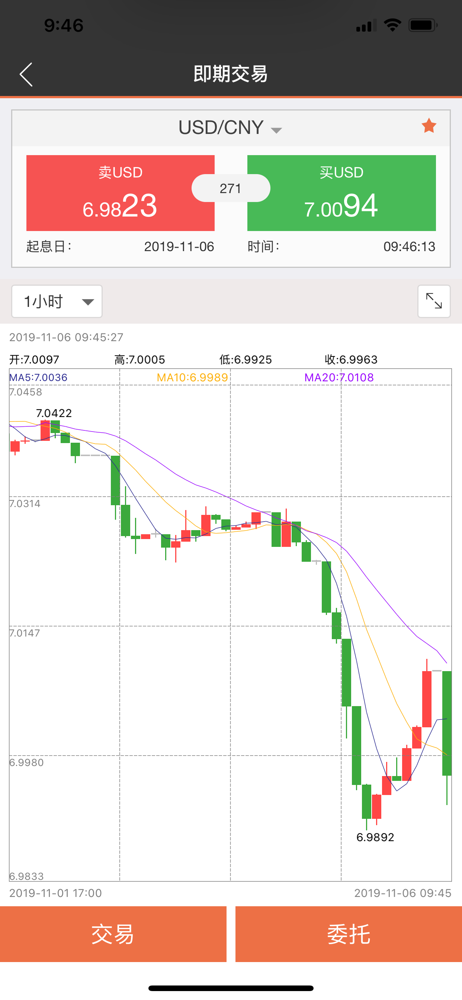Tap the 起息日 value 2019-11-06
This screenshot has width=462, height=1000.
(179, 247)
